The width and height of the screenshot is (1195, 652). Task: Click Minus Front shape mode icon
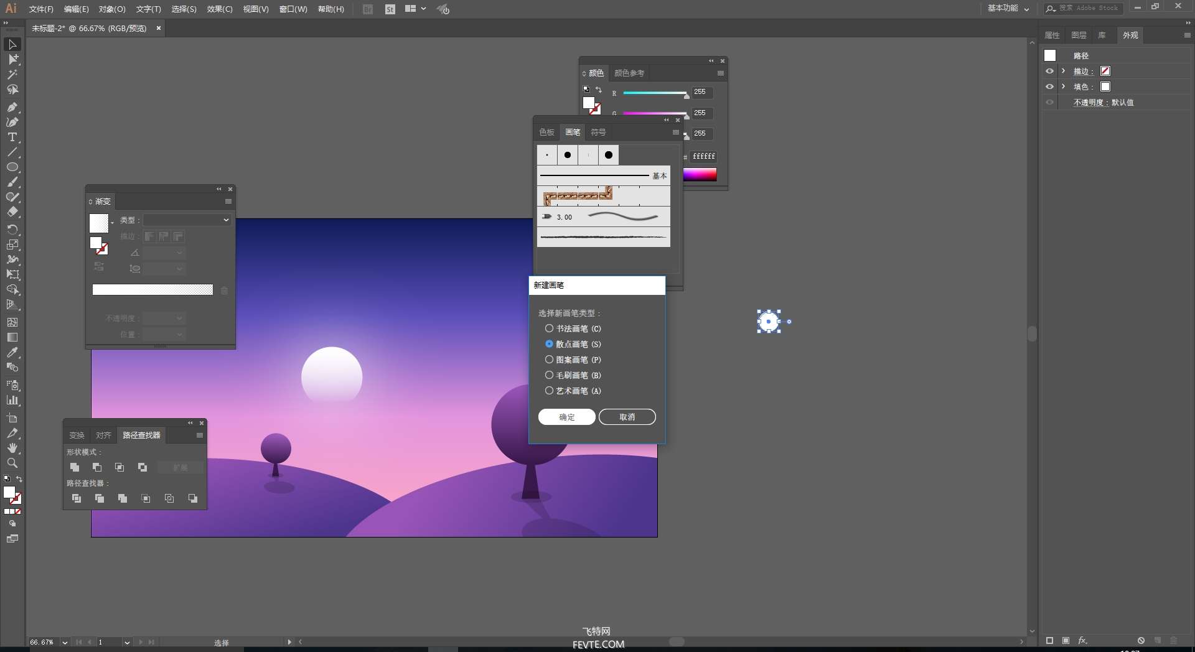[x=97, y=467]
